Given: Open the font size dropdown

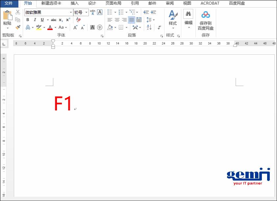Looking at the screenshot, I should coord(86,12).
